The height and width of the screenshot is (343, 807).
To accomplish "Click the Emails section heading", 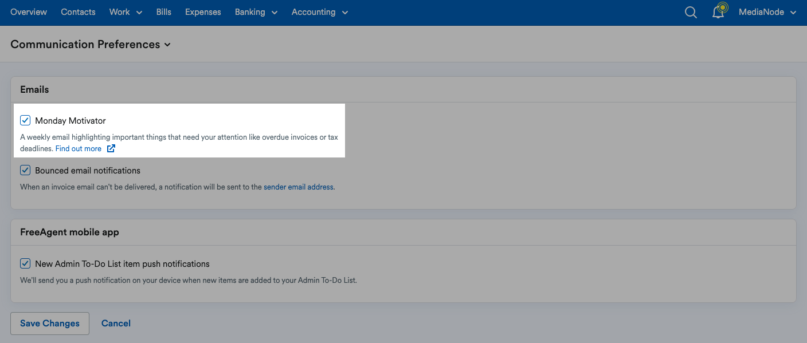I will 34,89.
